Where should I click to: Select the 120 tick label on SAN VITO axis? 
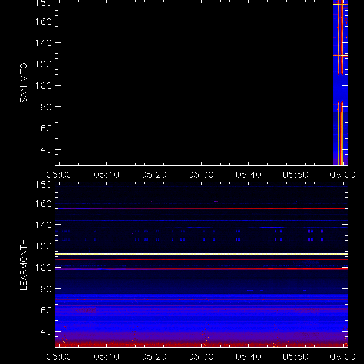43,64
